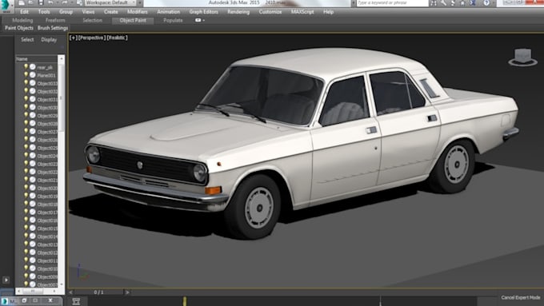Click the time slider next frame arrow
Screen dimensions: 544x306
(x=127, y=292)
